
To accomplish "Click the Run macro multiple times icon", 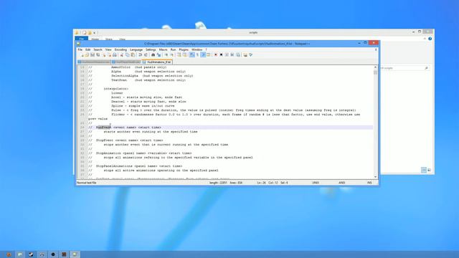I will click(x=232, y=55).
